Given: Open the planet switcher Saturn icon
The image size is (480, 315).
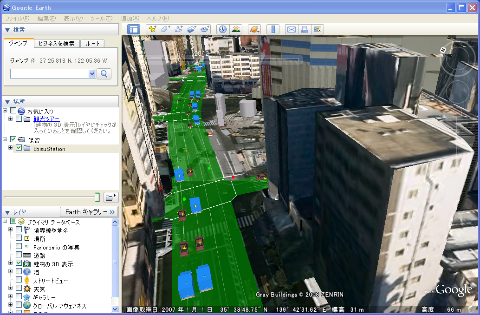Looking at the screenshot, I should click(x=254, y=29).
